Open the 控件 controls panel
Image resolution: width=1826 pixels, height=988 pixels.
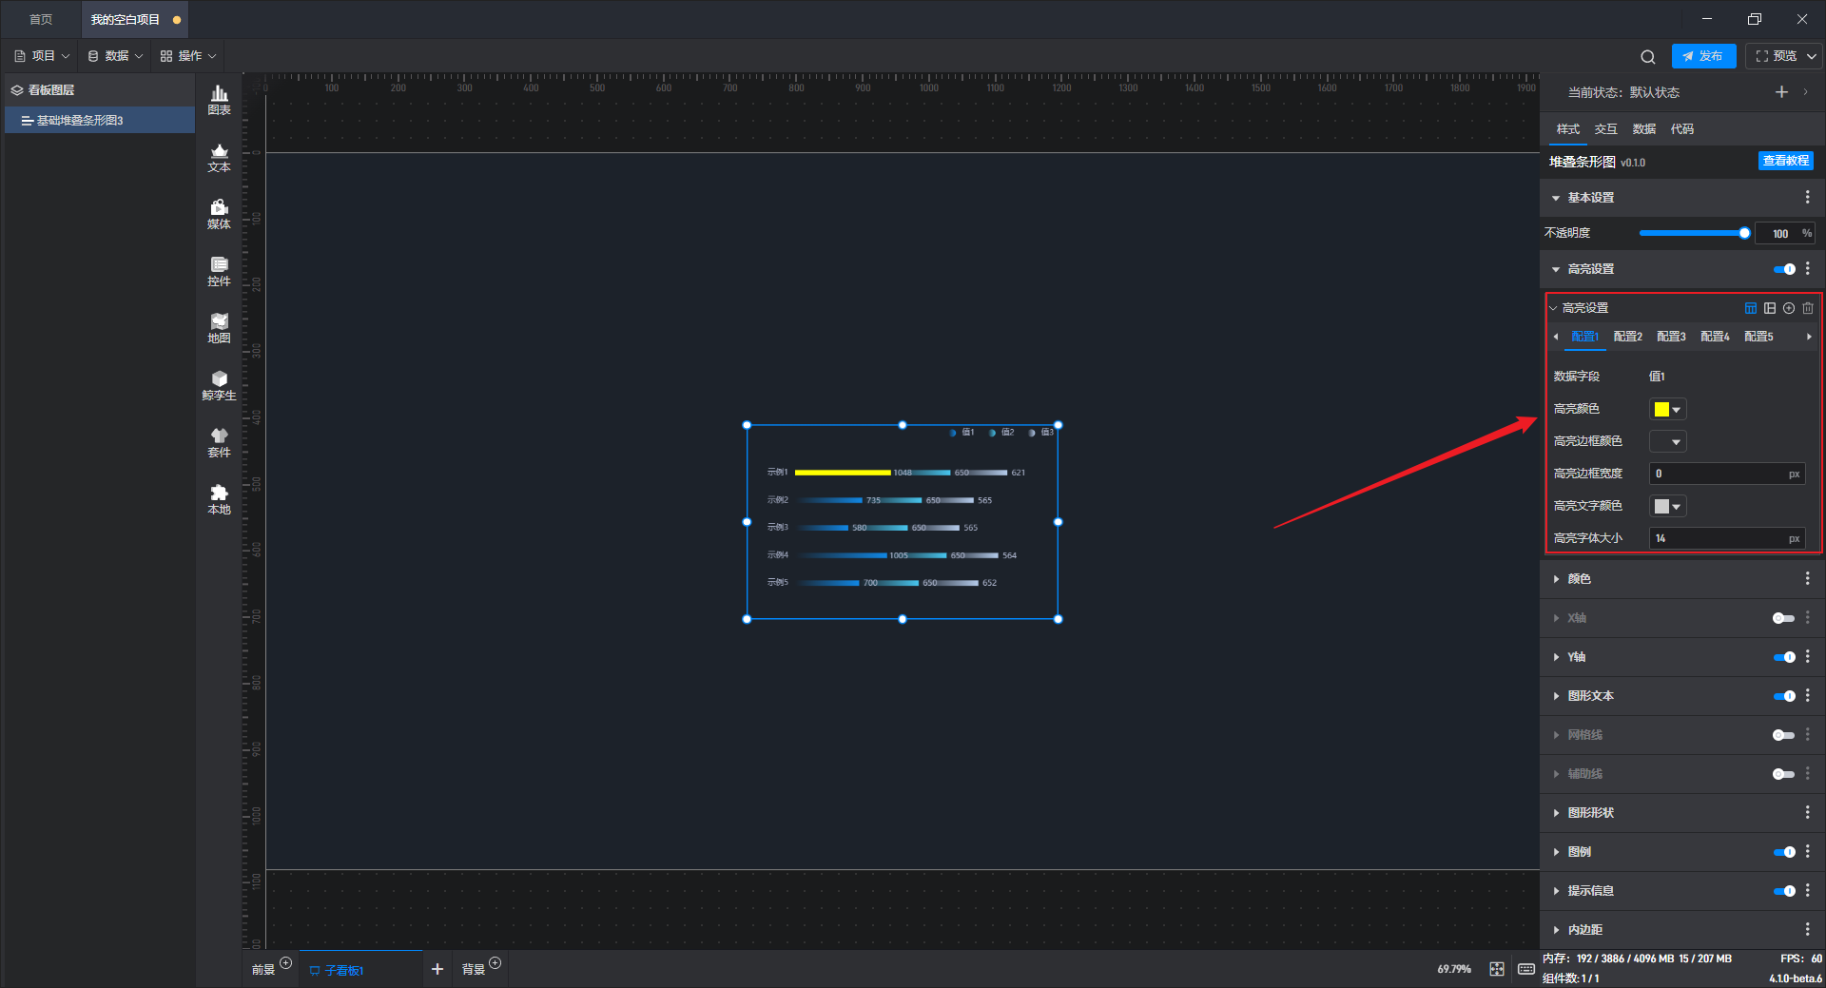coord(219,271)
